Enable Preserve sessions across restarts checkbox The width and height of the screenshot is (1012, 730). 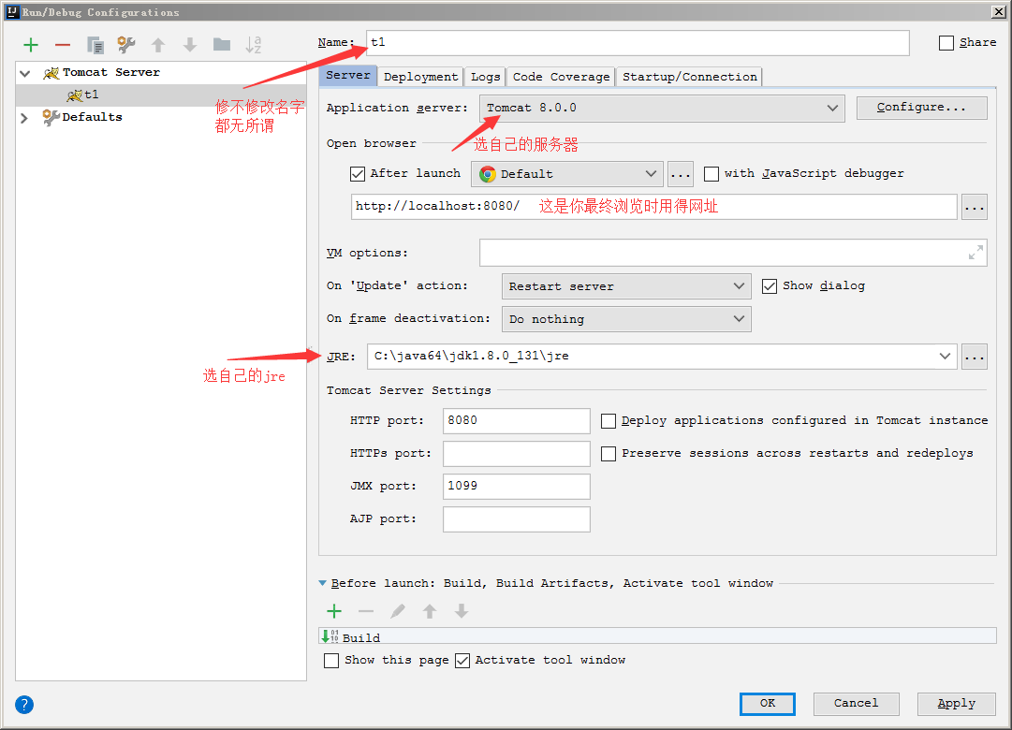[x=608, y=454]
